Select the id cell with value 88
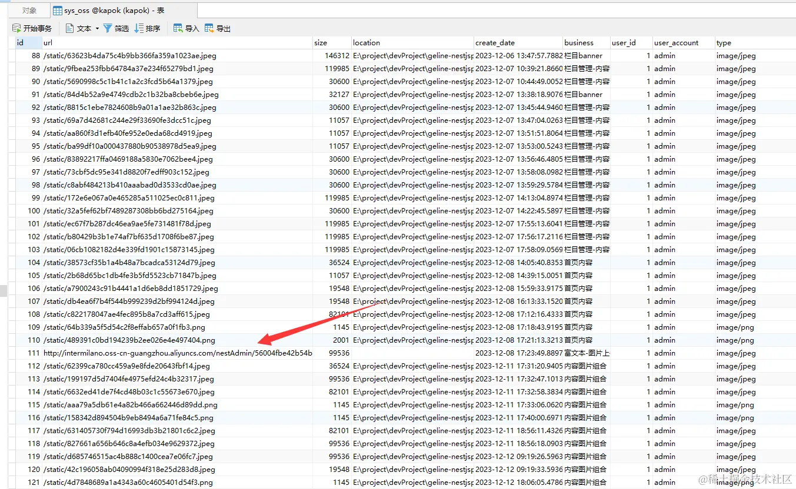Screen dimensions: 796x489 [x=28, y=56]
